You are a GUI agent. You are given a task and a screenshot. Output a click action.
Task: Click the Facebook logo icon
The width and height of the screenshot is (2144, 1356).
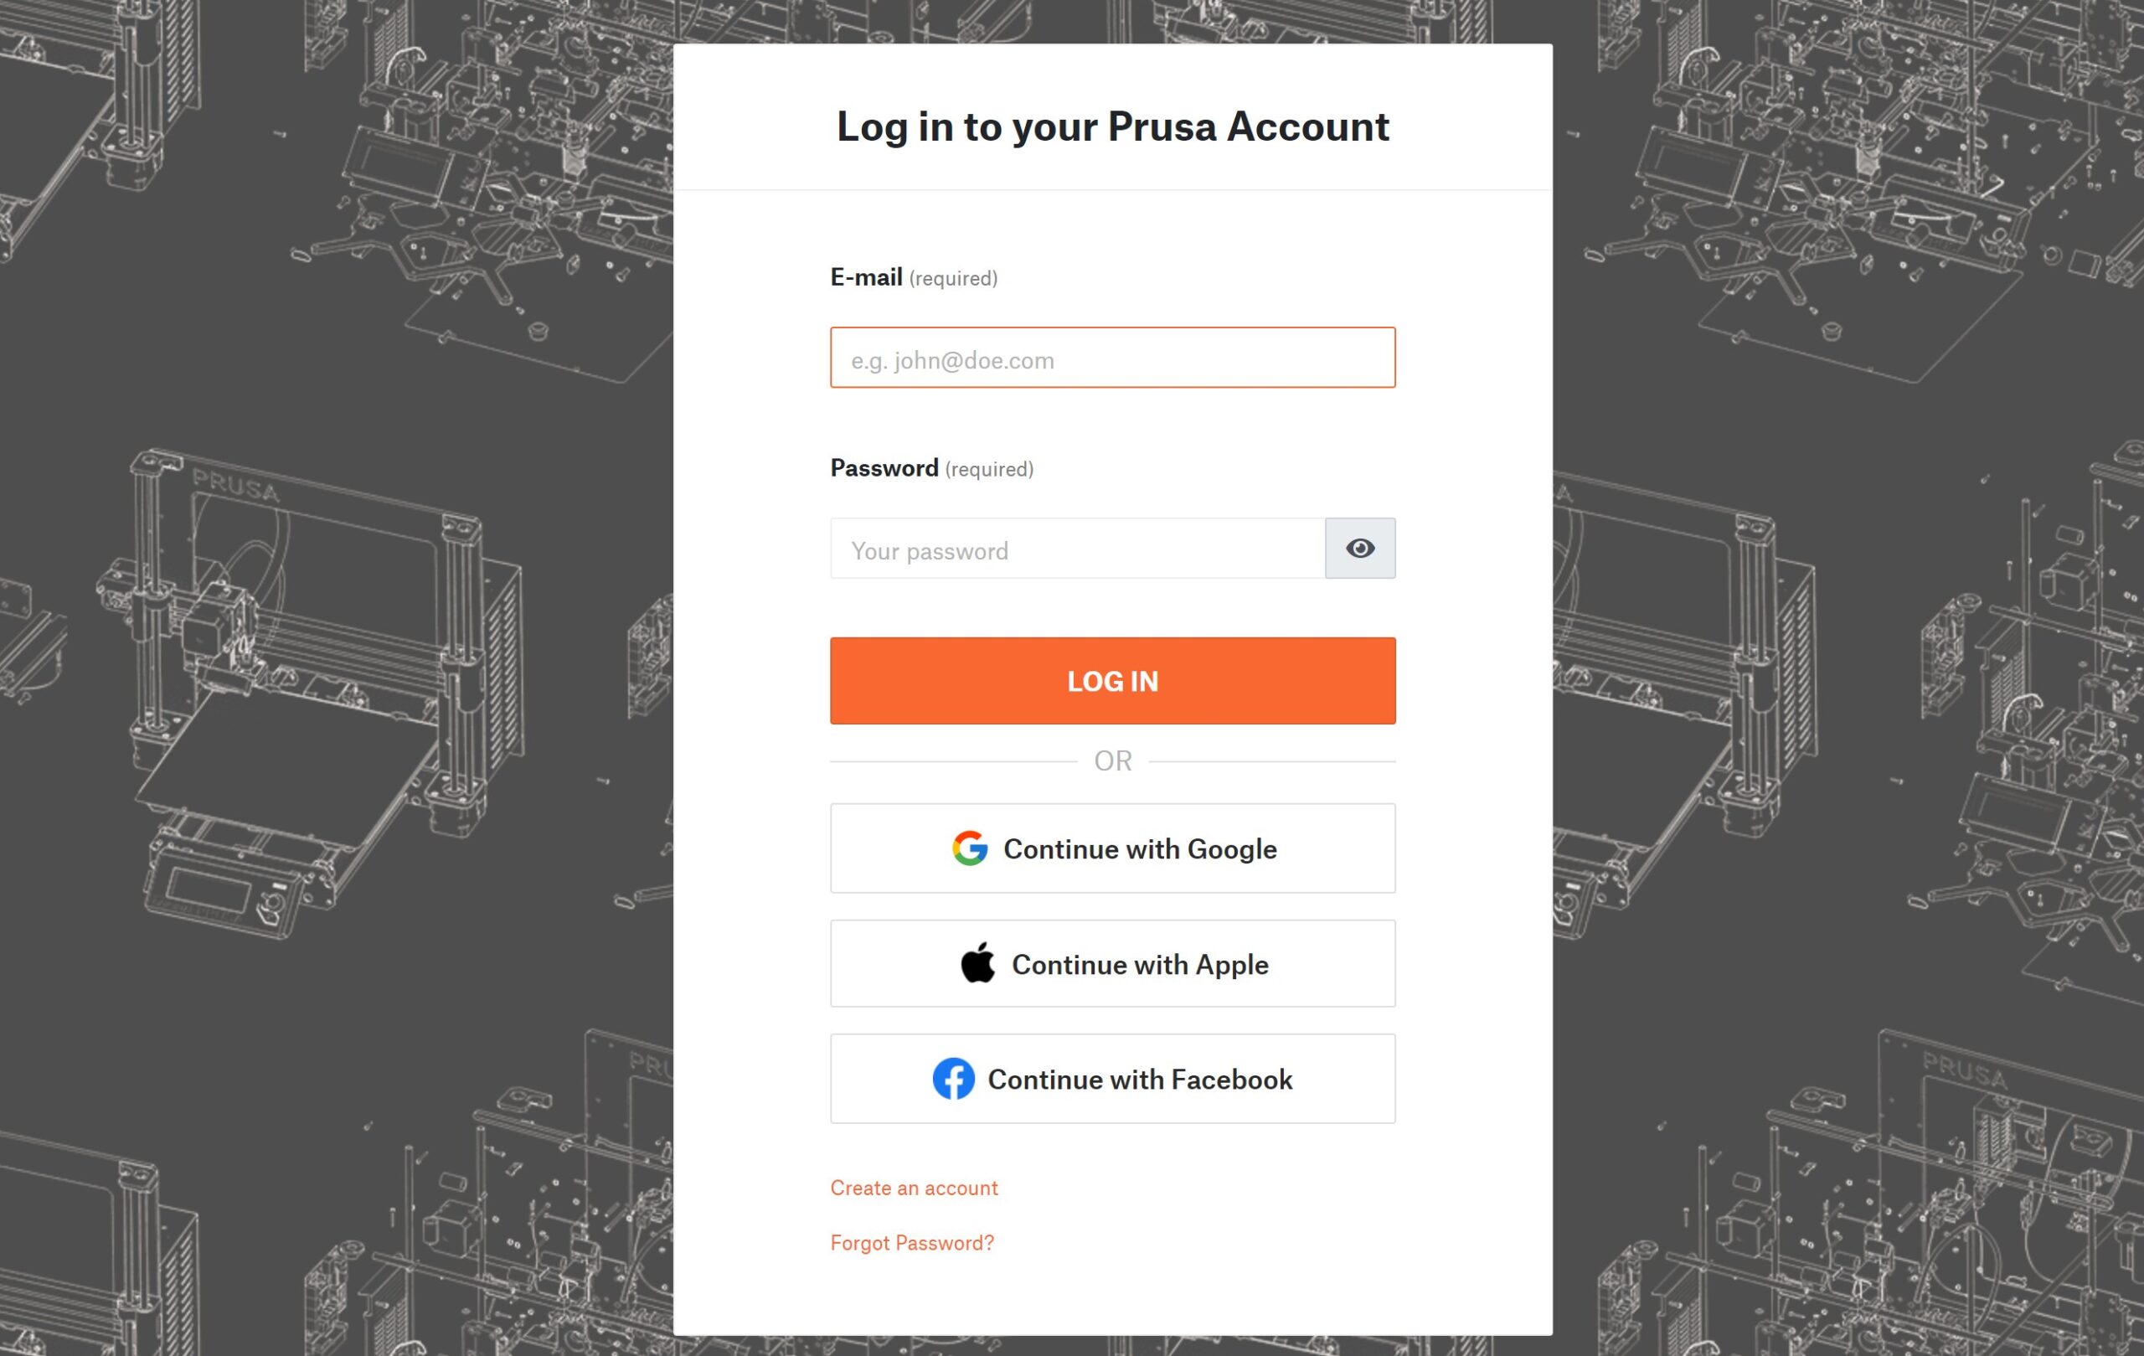tap(954, 1079)
